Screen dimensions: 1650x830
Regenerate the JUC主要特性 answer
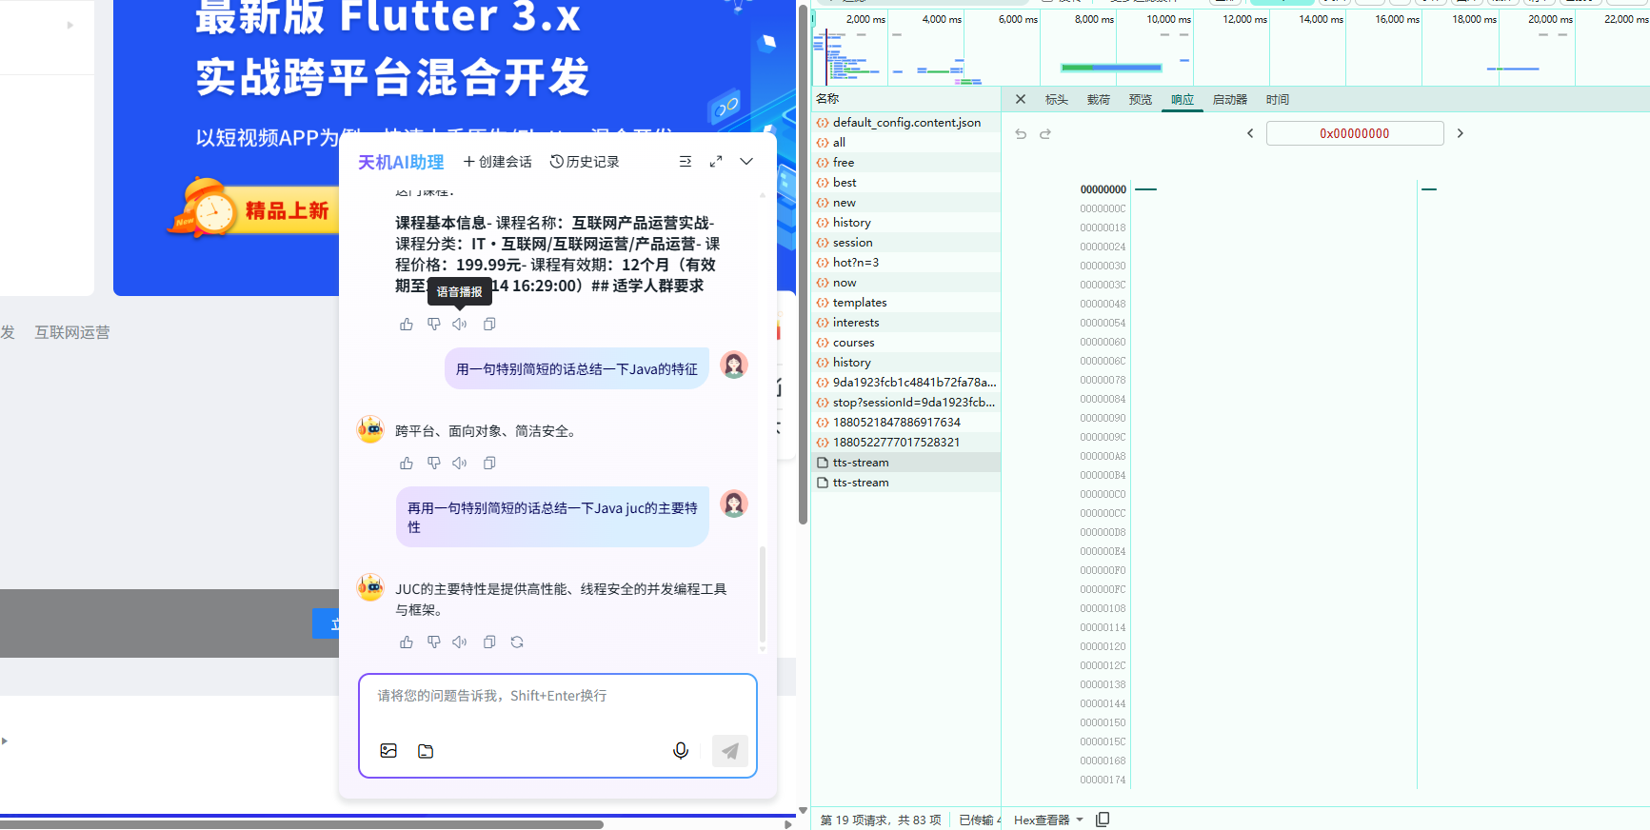click(517, 642)
